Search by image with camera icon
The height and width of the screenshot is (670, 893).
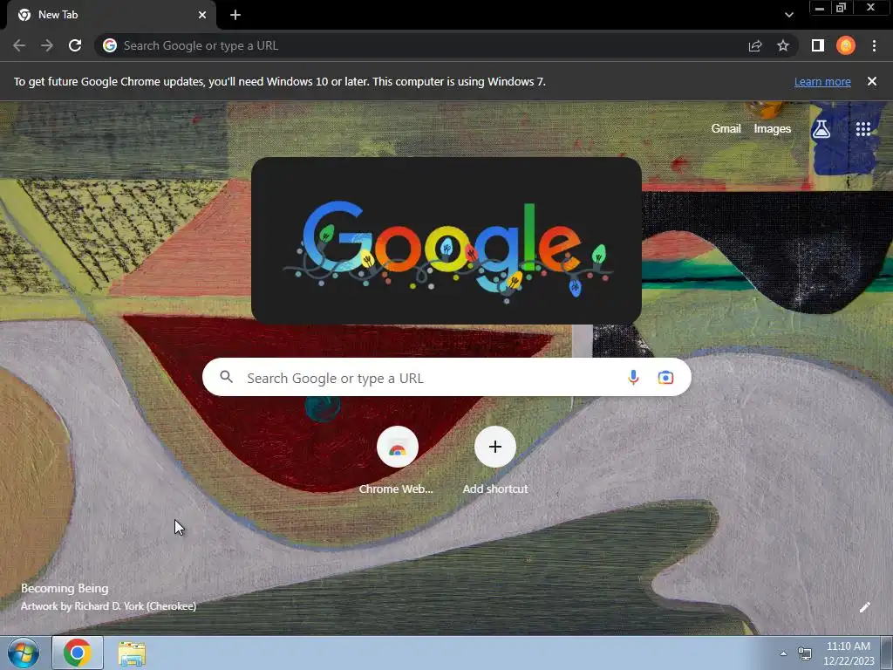pos(665,377)
